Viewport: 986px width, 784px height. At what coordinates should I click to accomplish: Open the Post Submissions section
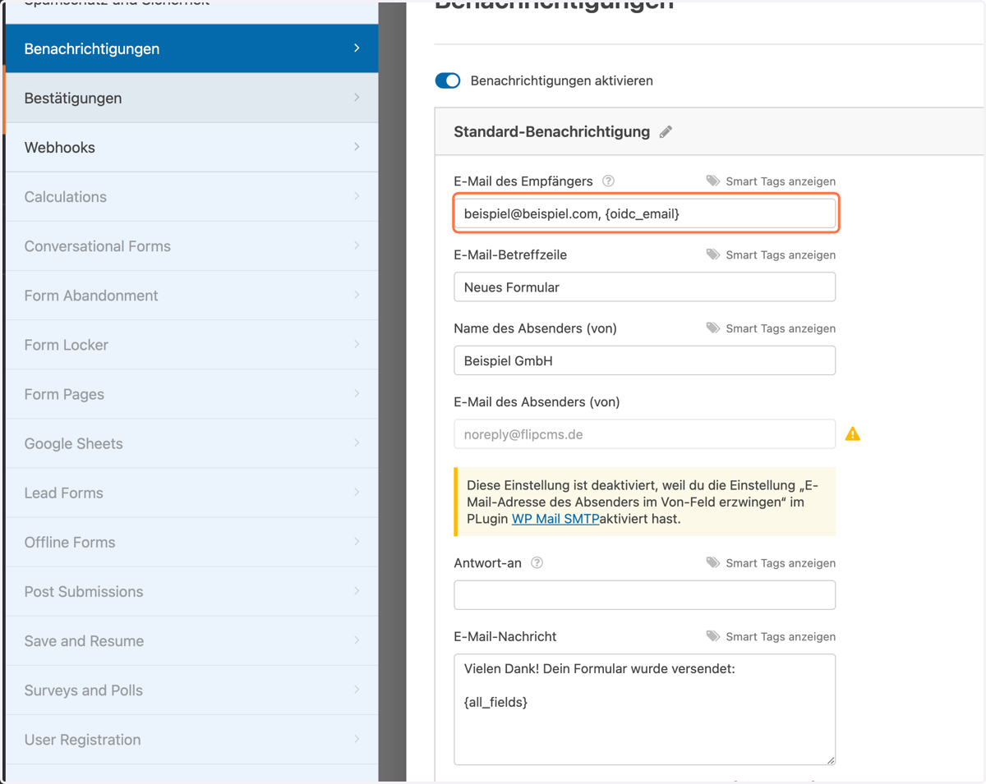click(x=191, y=591)
